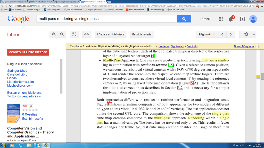
Task: Zoom in on the book page
Action: [x=54, y=34]
